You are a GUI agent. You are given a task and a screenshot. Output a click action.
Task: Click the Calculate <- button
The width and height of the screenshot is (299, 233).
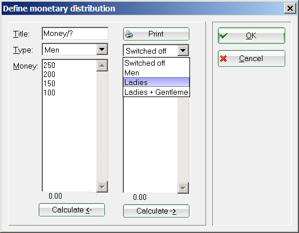(72, 210)
